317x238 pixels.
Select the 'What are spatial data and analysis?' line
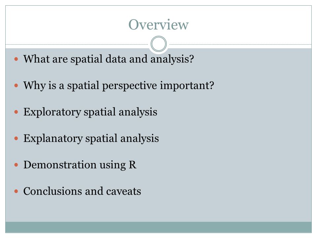coord(109,59)
